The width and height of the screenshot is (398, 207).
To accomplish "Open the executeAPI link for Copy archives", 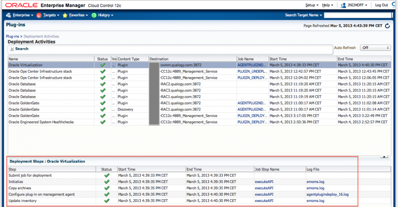I will tap(264, 188).
